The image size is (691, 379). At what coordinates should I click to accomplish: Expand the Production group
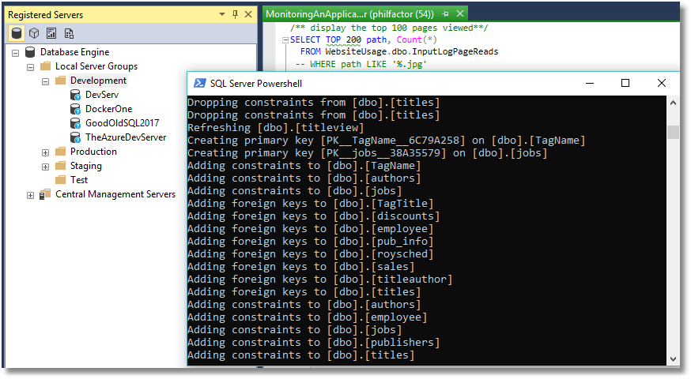[45, 152]
